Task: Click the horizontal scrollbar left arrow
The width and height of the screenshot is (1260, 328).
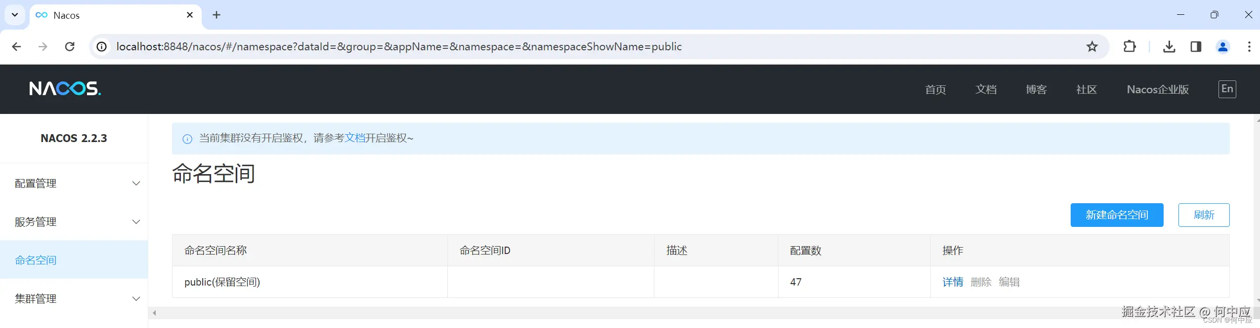Action: click(x=154, y=313)
